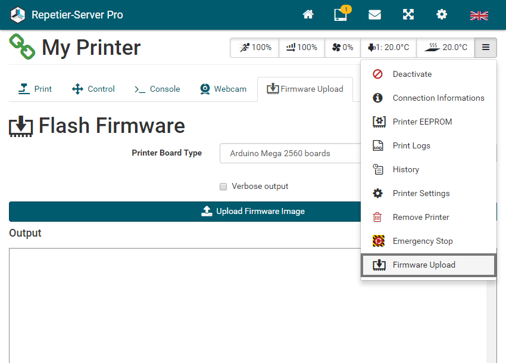Image resolution: width=506 pixels, height=363 pixels.
Task: Open heated bed temperature 20.0°C control
Action: click(446, 48)
